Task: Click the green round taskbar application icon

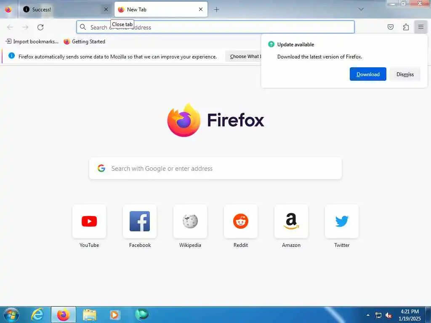Action: click(142, 314)
